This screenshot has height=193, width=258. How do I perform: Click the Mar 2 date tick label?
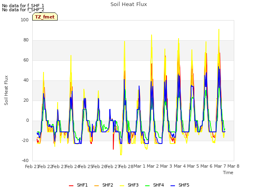(153, 166)
